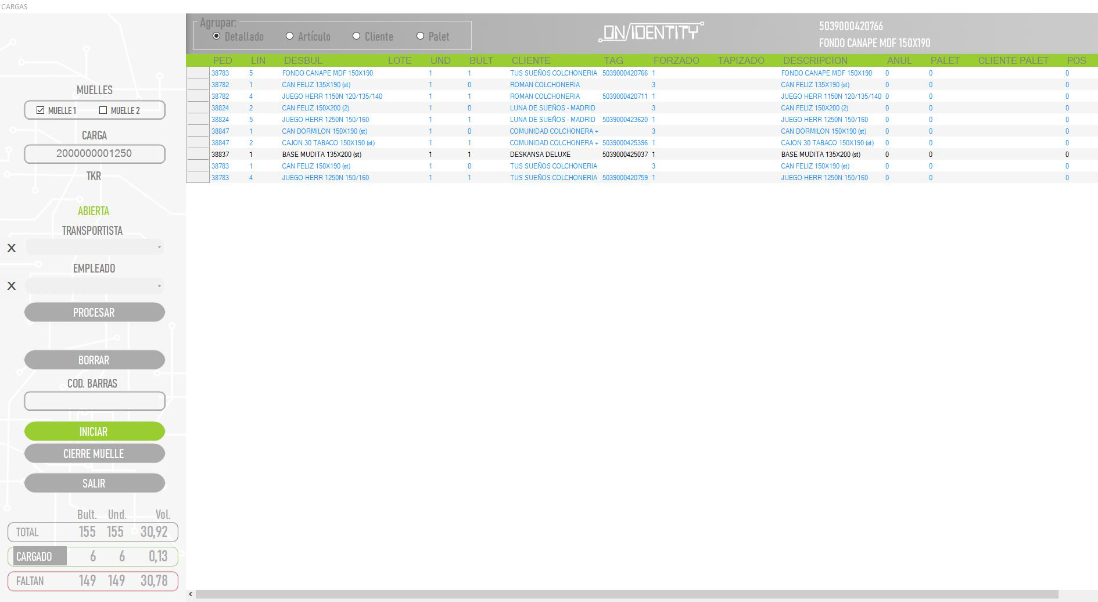Group the list by Artículo
Image resolution: width=1098 pixels, height=602 pixels.
click(x=289, y=36)
